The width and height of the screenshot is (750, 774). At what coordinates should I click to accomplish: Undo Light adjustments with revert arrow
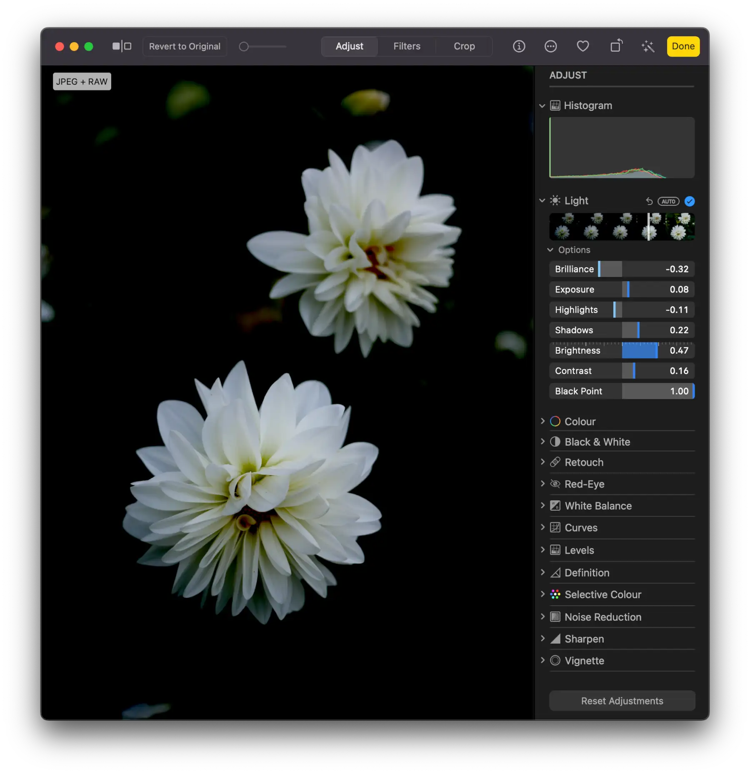coord(649,202)
